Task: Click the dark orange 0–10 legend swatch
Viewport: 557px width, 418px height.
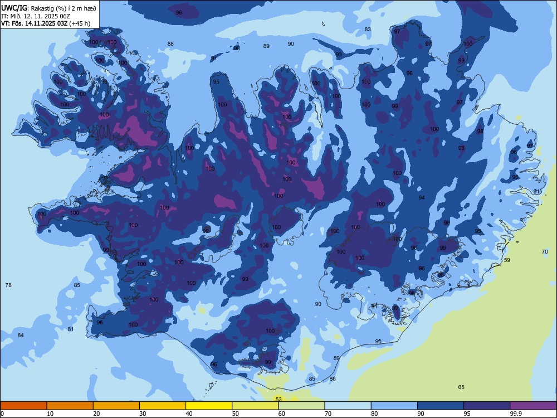Action: tap(23, 406)
